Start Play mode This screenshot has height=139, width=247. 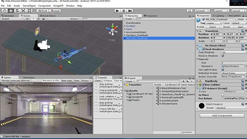(117, 11)
